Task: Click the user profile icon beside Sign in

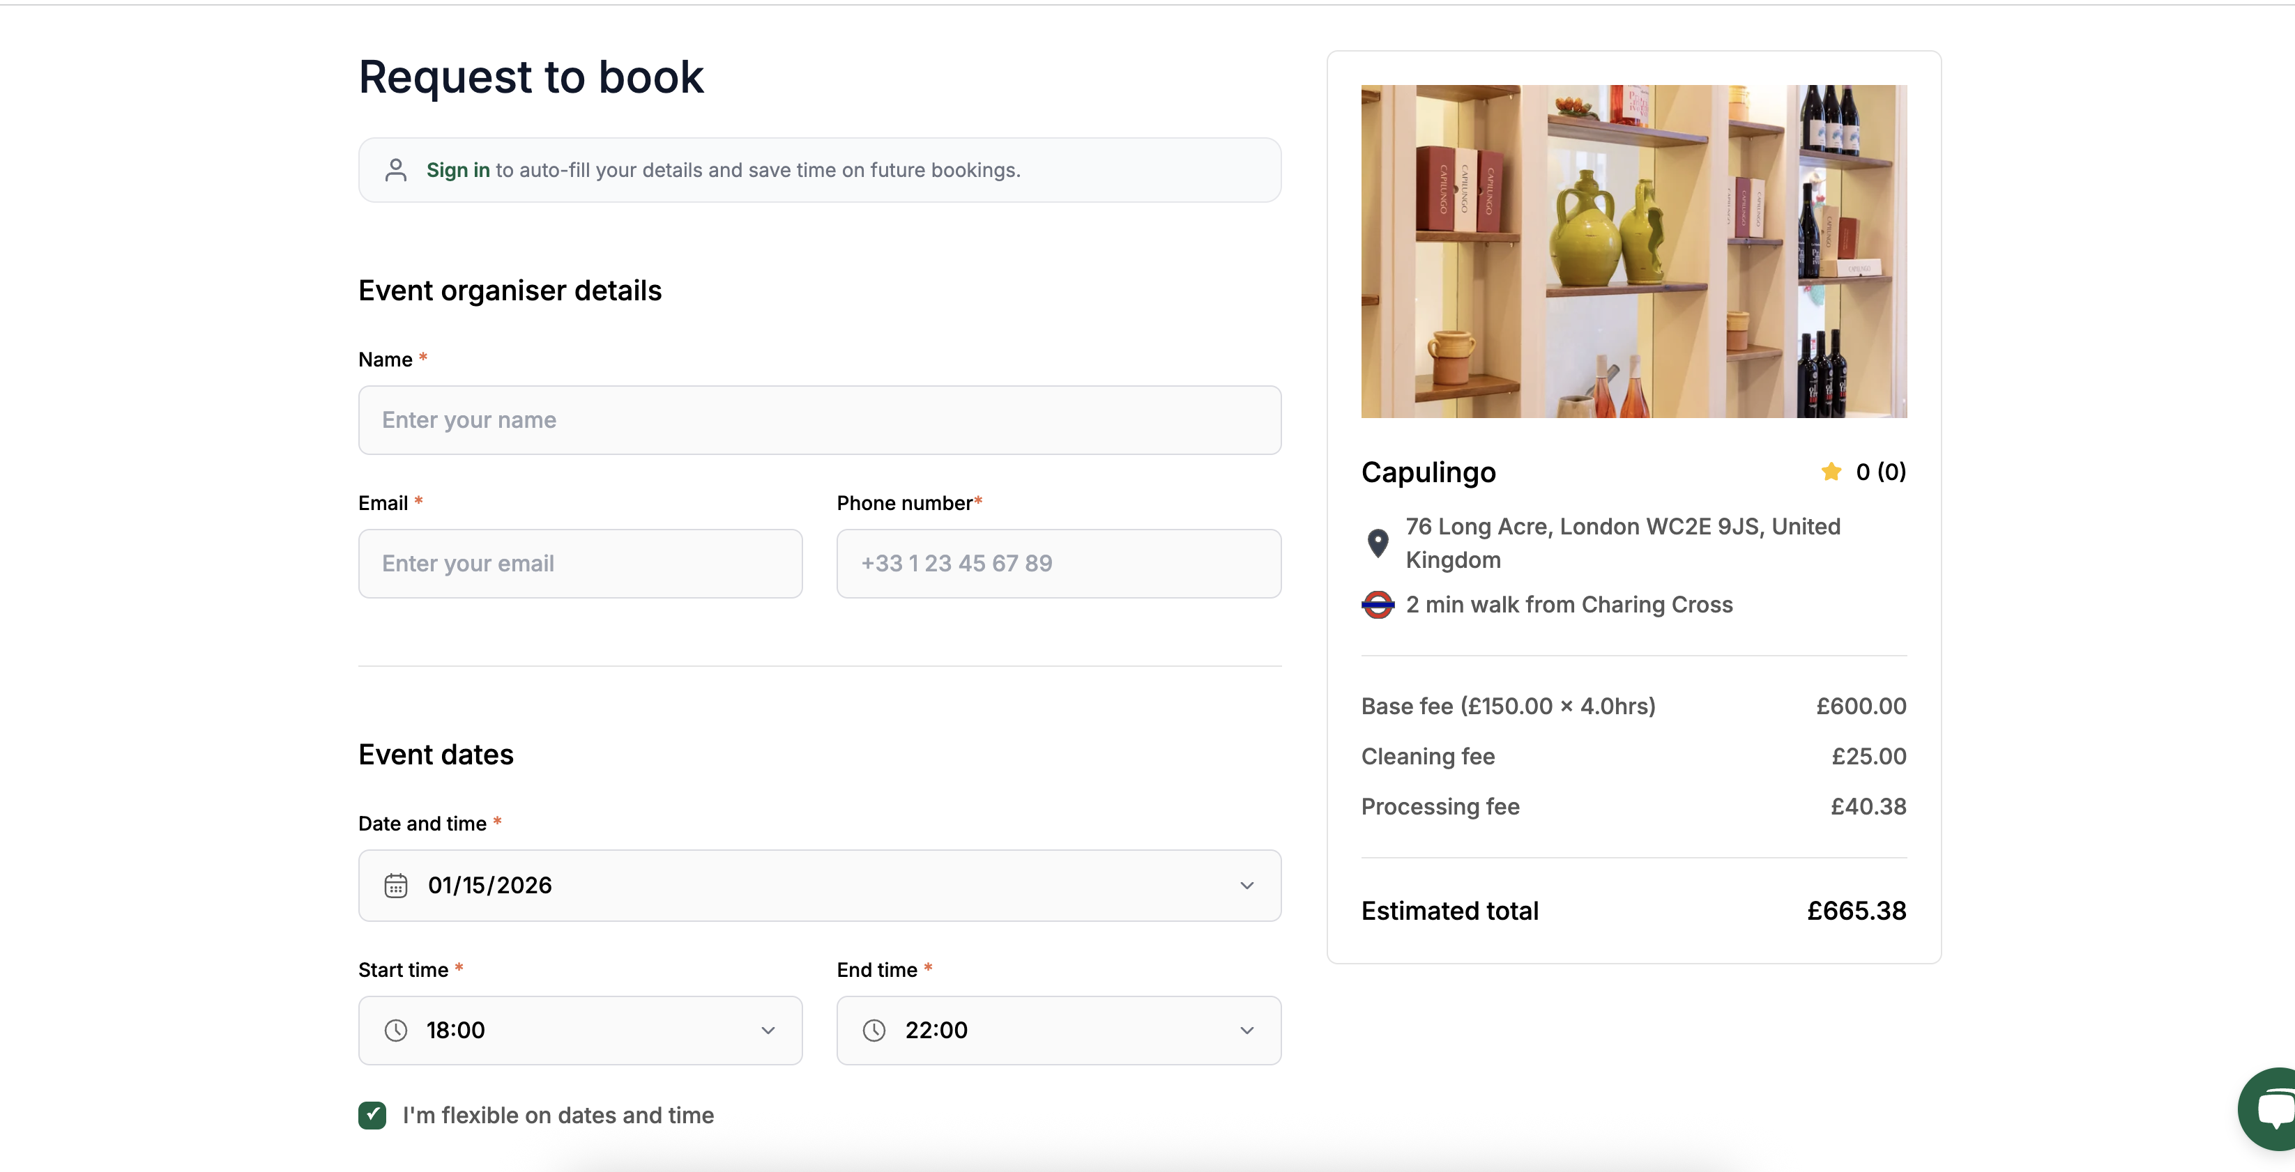Action: tap(395, 170)
